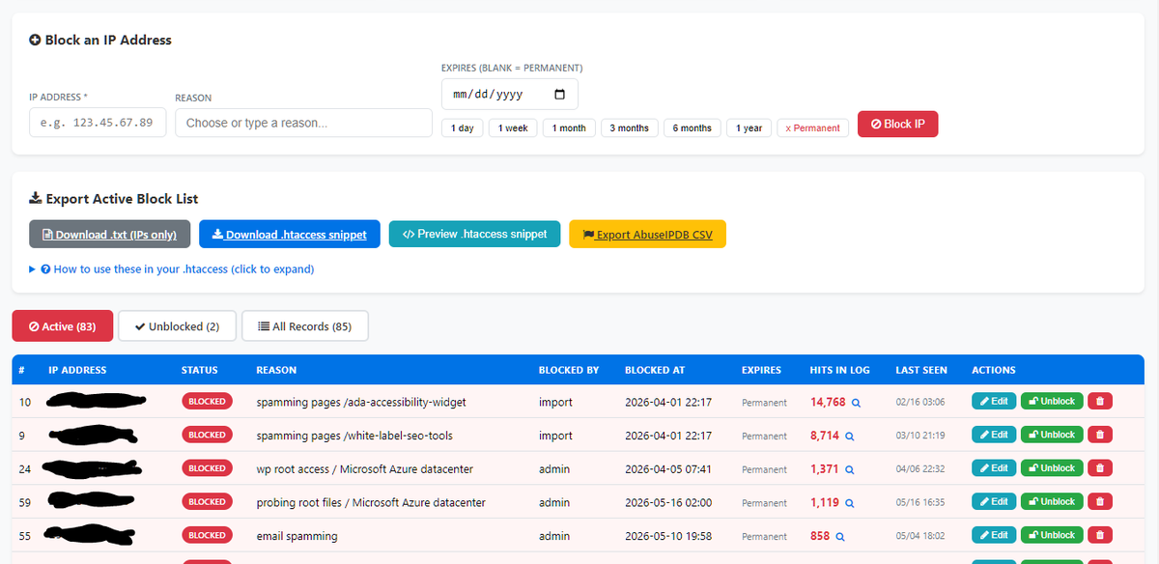The image size is (1159, 564).
Task: Export the AbuseIPDB CSV
Action: (647, 235)
